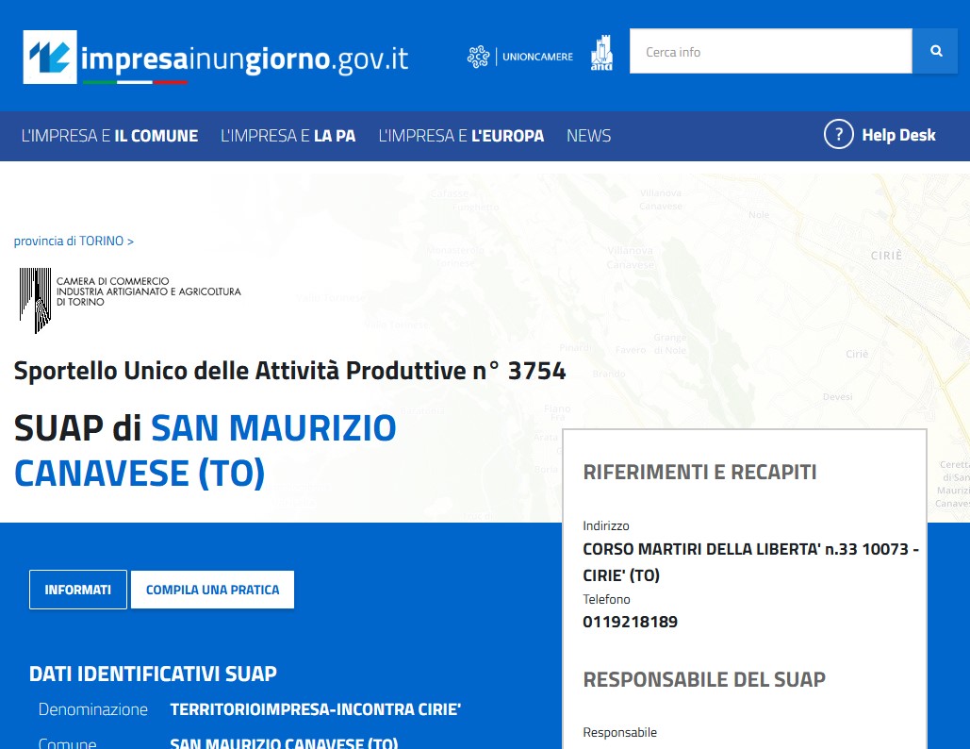
Task: Focus the Cerca info search field
Action: (x=770, y=52)
